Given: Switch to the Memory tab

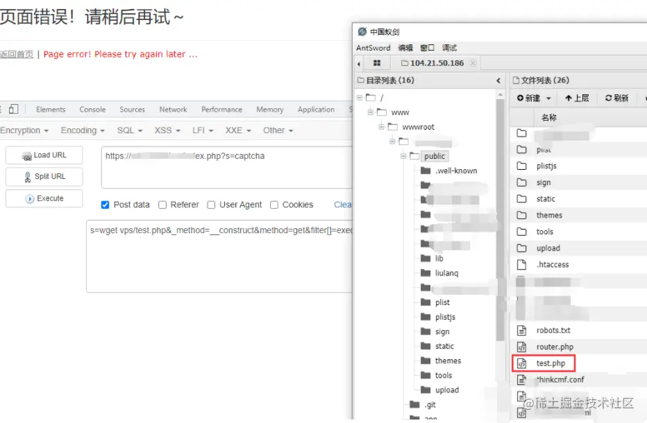Looking at the screenshot, I should click(x=270, y=110).
